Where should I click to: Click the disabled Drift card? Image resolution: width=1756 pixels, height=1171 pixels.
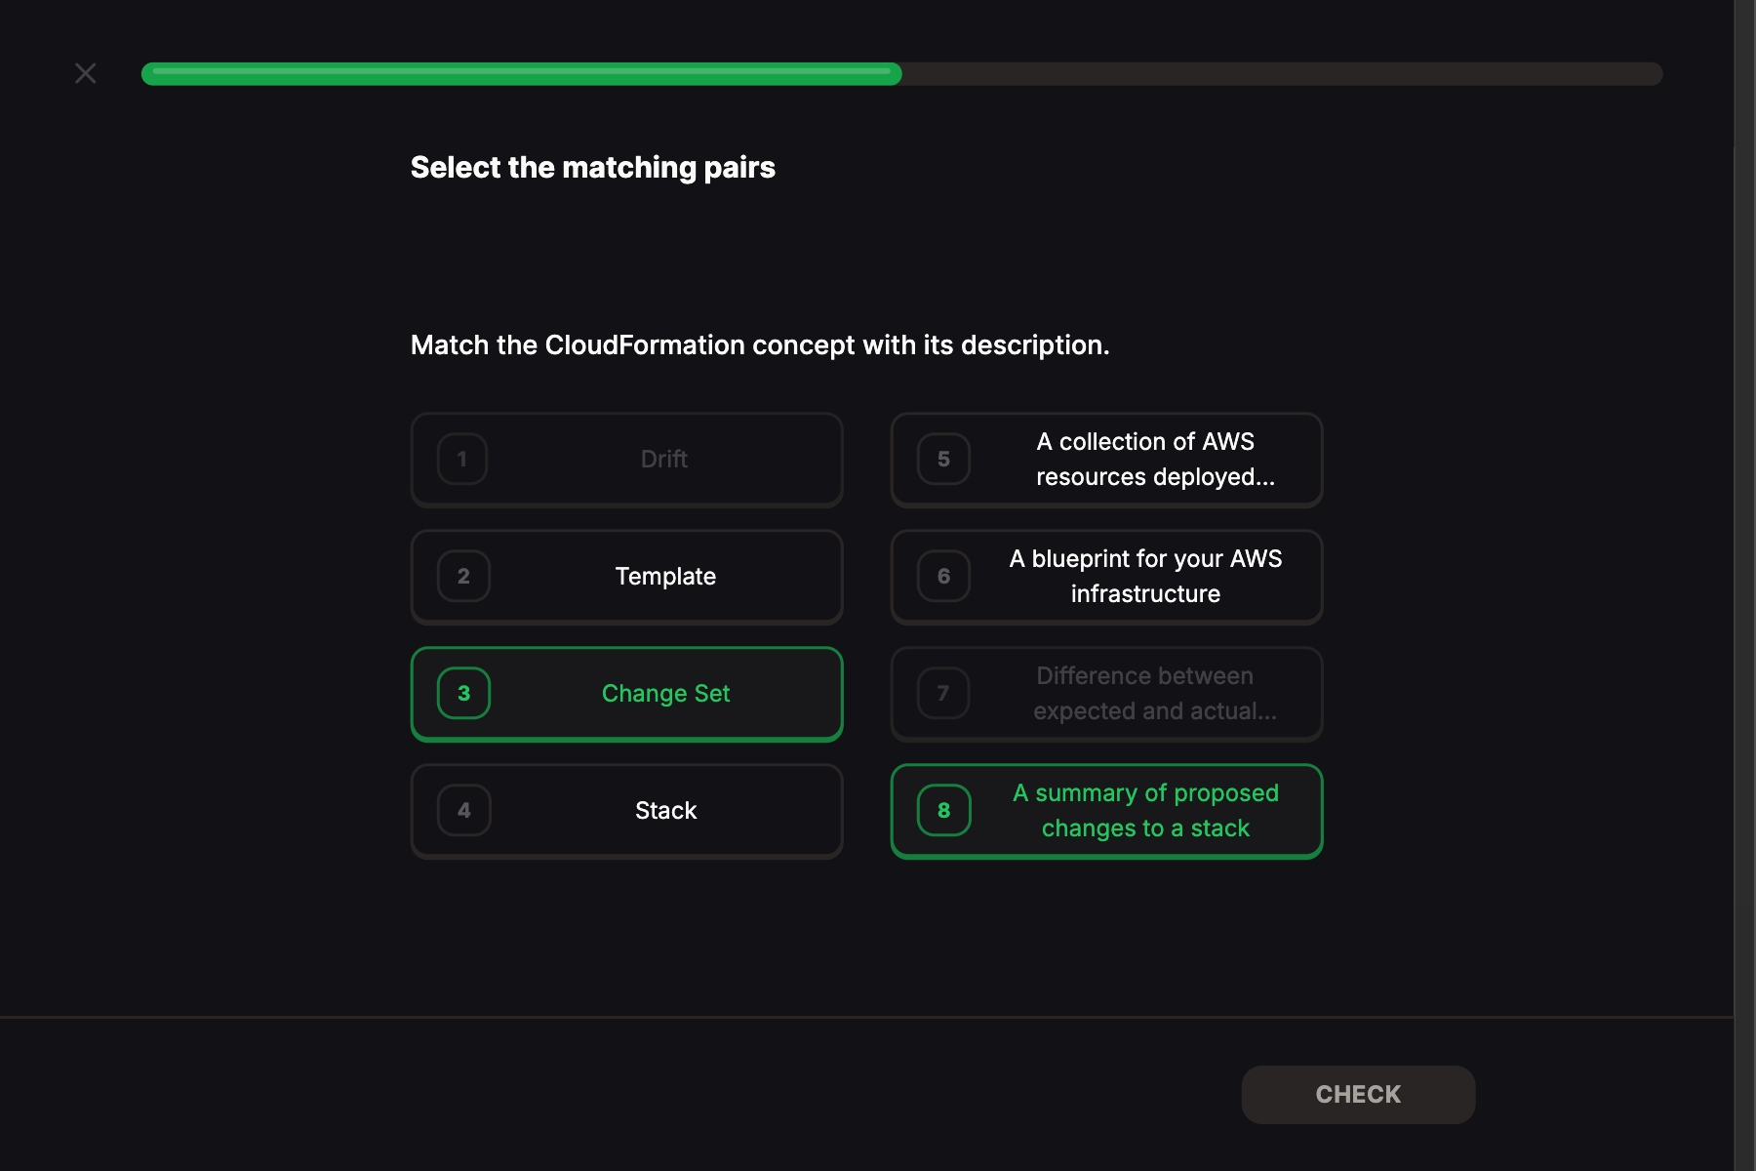[626, 460]
